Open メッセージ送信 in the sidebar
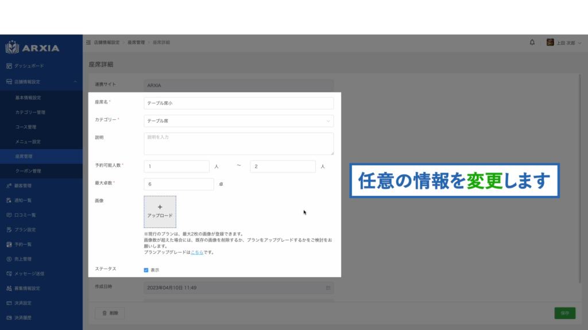Image resolution: width=588 pixels, height=330 pixels. pyautogui.click(x=29, y=273)
